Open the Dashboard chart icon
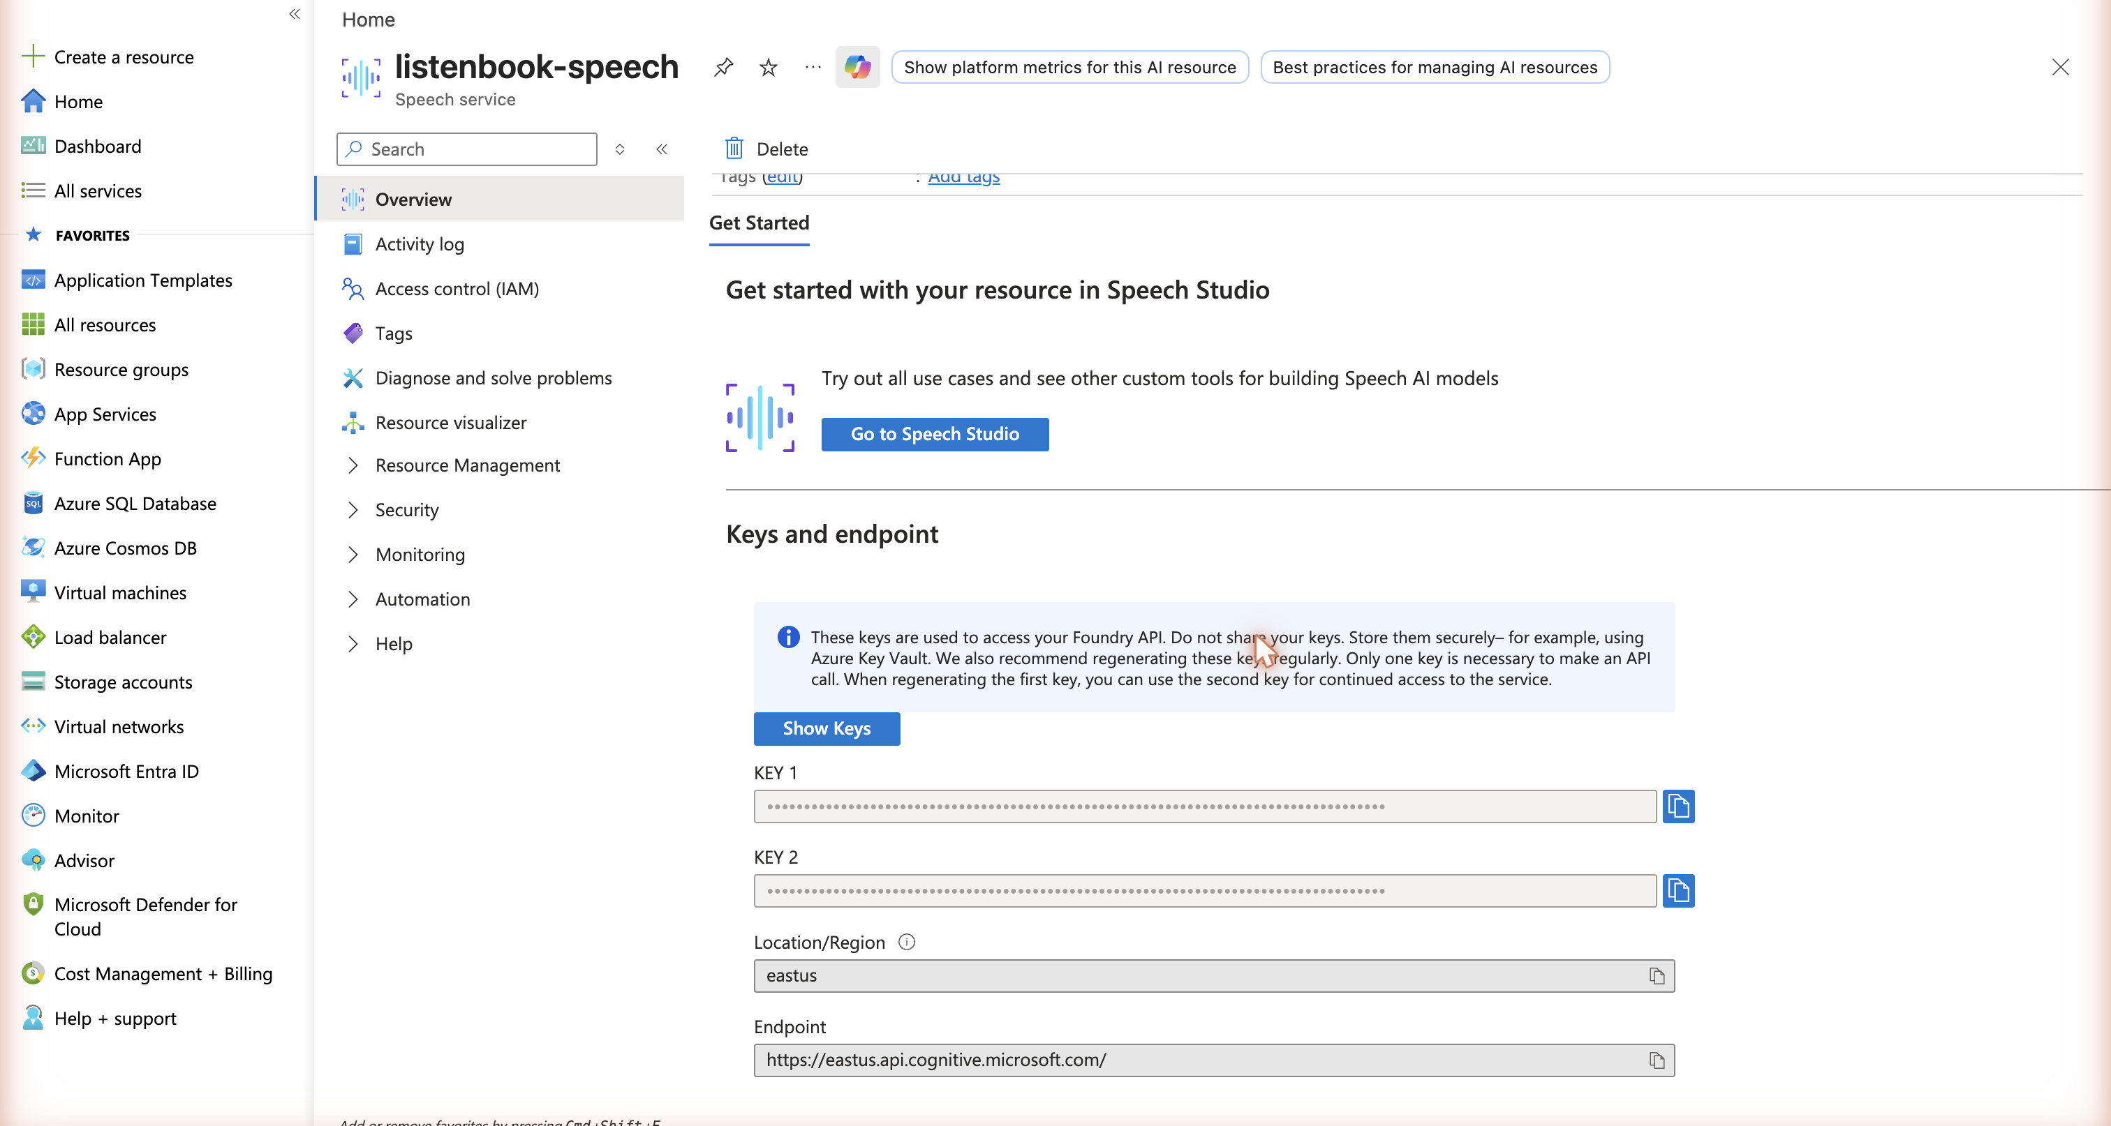The height and width of the screenshot is (1126, 2111). (x=33, y=146)
